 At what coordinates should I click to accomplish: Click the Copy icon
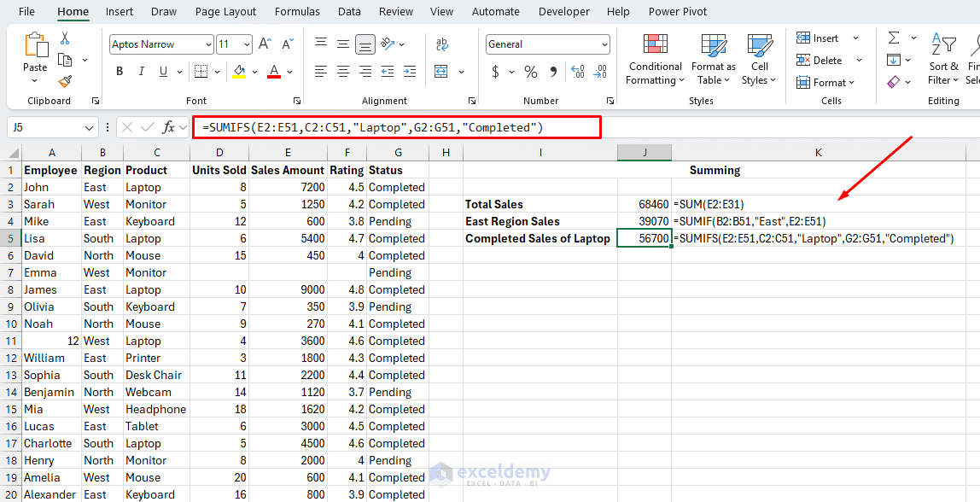point(65,60)
